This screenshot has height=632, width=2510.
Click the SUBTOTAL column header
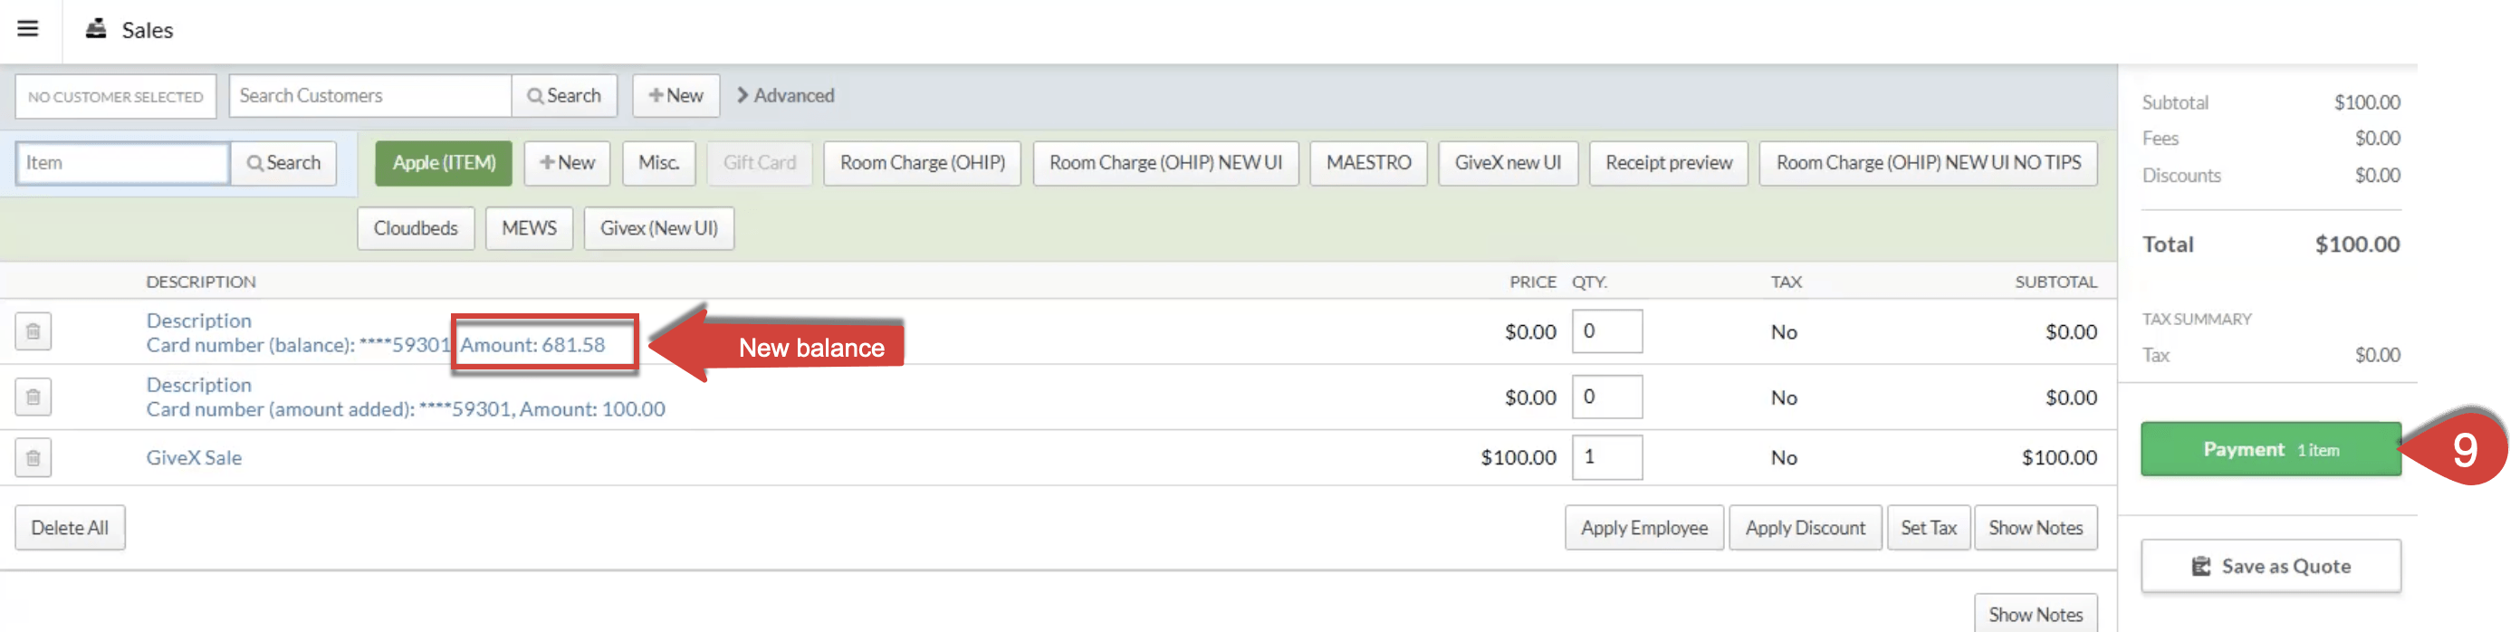click(2056, 282)
